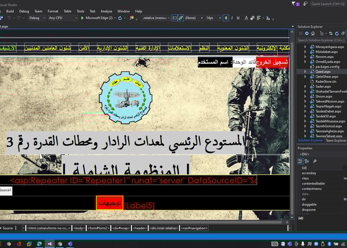Click the red توجيهات button

click(109, 203)
